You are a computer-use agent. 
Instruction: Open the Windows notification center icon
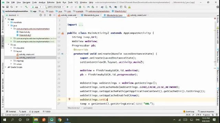[214, 120]
